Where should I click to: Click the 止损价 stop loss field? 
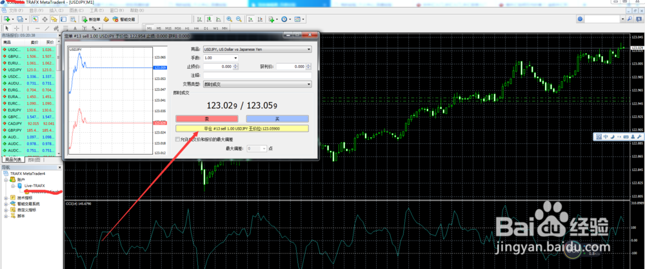click(x=219, y=66)
